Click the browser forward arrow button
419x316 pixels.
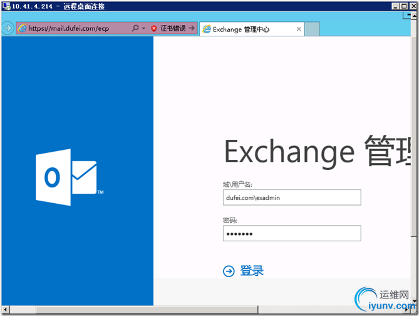pyautogui.click(x=8, y=28)
